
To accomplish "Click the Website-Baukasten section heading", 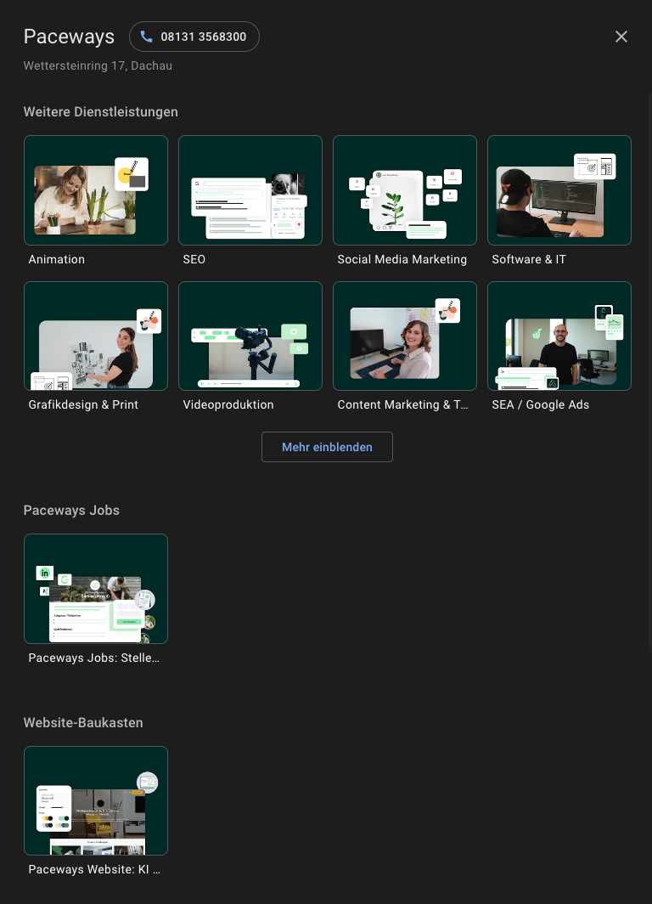I will tap(83, 722).
